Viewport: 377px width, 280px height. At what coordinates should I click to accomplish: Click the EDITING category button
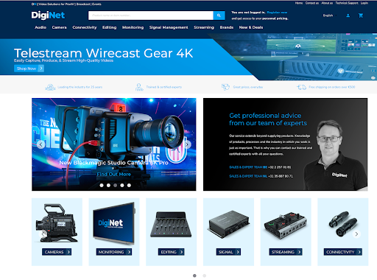172,252
